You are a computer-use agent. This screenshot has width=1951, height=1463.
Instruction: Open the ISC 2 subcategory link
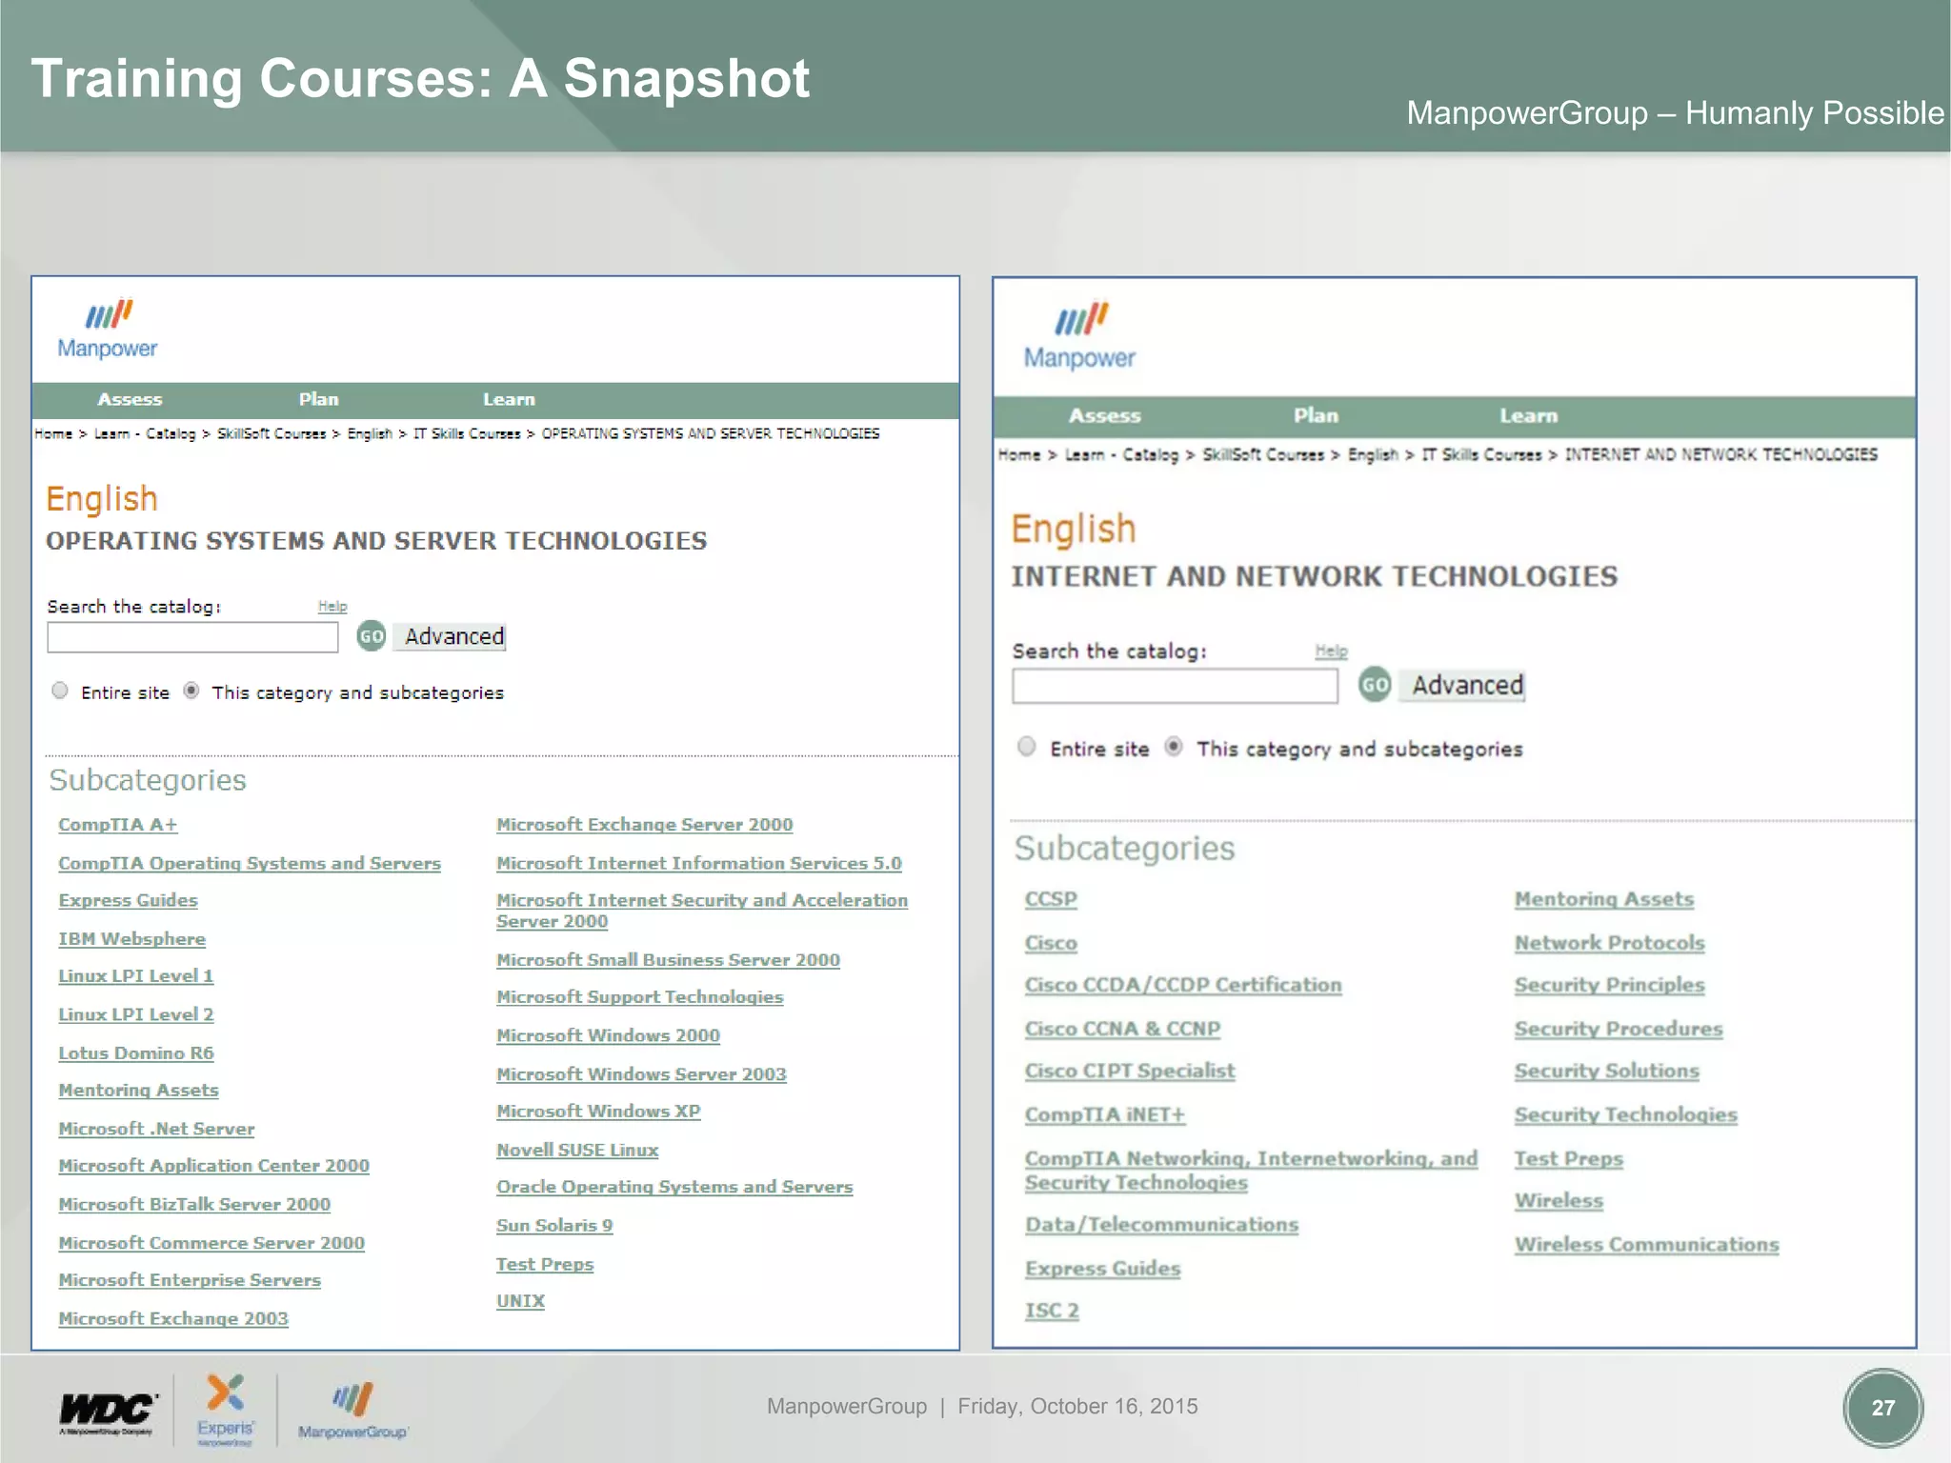pos(1052,1311)
